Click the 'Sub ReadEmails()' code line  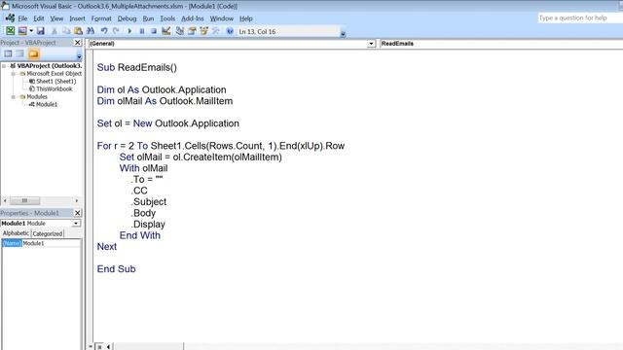point(137,67)
